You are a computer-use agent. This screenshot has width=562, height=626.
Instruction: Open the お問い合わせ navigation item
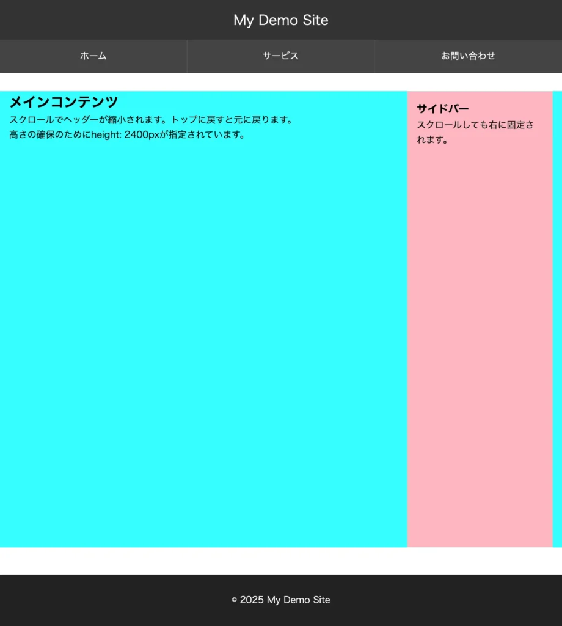click(x=469, y=56)
